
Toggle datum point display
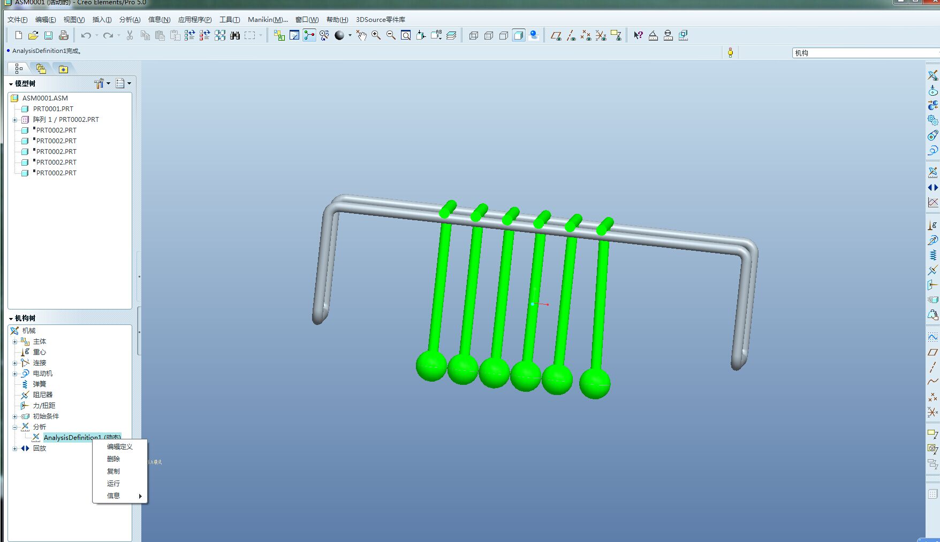click(586, 35)
